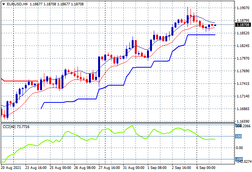The height and width of the screenshot is (172, 252).
Task: Click the 1.16590 price scale value
Action: click(243, 121)
